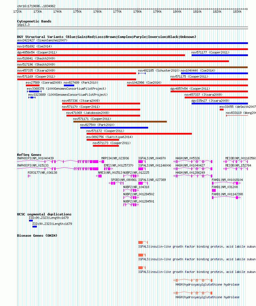The height and width of the screenshot is (306, 256).
Task: Select the nsv833119 thin red variant line
Action: click(x=237, y=116)
